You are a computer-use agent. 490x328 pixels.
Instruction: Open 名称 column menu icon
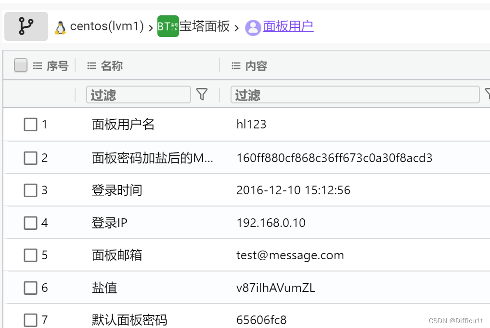(91, 66)
